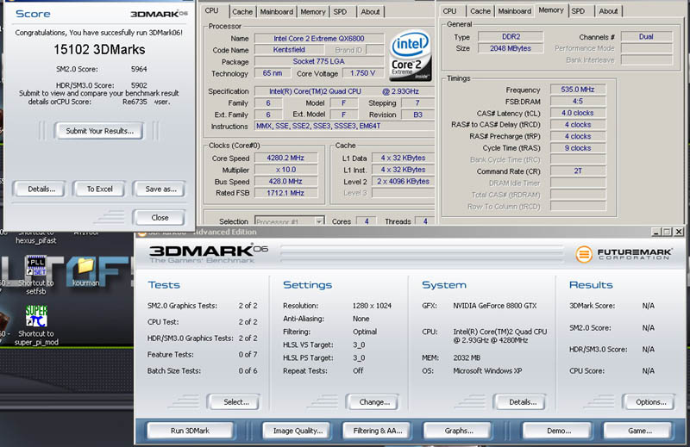Image resolution: width=690 pixels, height=447 pixels.
Task: Select SPD tab in right CPU-Z window
Action: pos(578,11)
